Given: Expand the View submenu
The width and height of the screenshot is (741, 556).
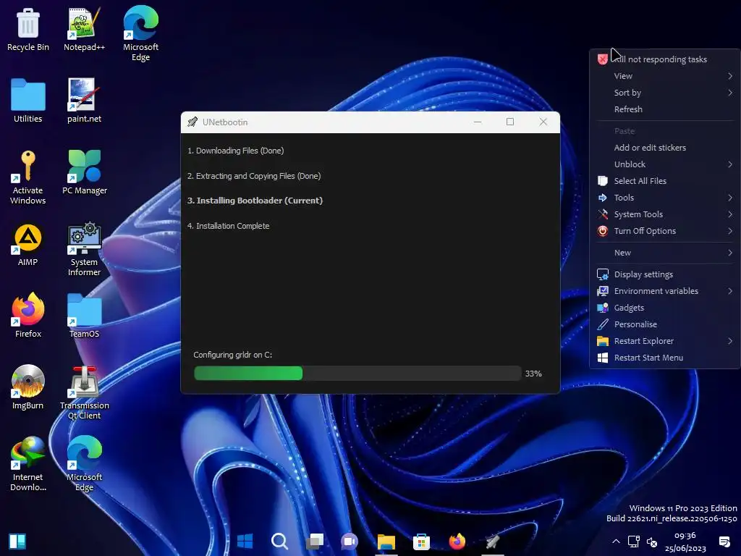Looking at the screenshot, I should point(666,76).
